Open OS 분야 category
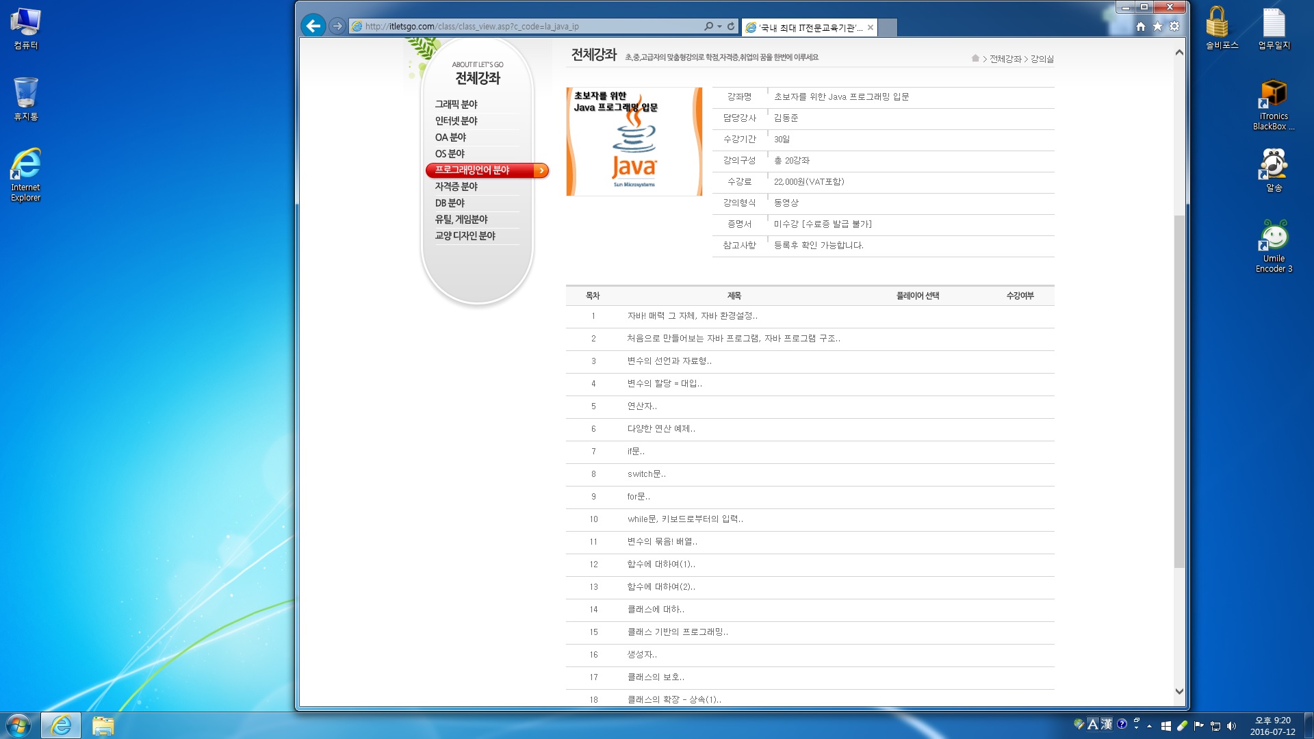Image resolution: width=1314 pixels, height=739 pixels. coord(450,153)
